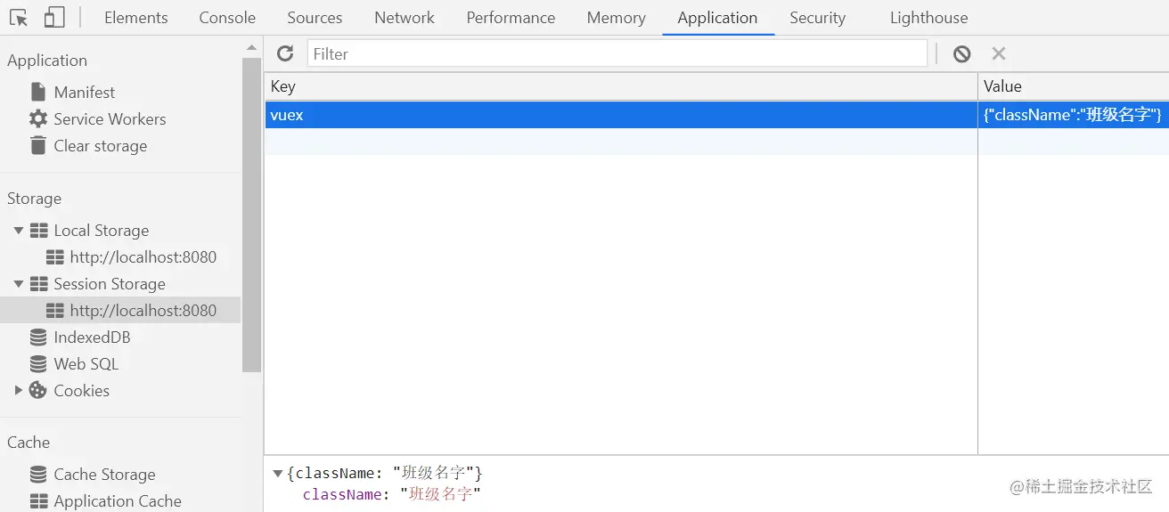Click the sidebar vertical scrollbar
This screenshot has width=1169, height=512.
[251, 214]
